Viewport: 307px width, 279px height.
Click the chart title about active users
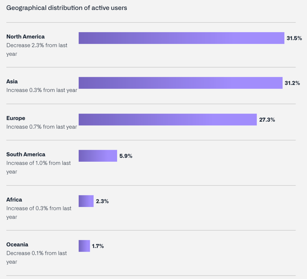click(67, 8)
